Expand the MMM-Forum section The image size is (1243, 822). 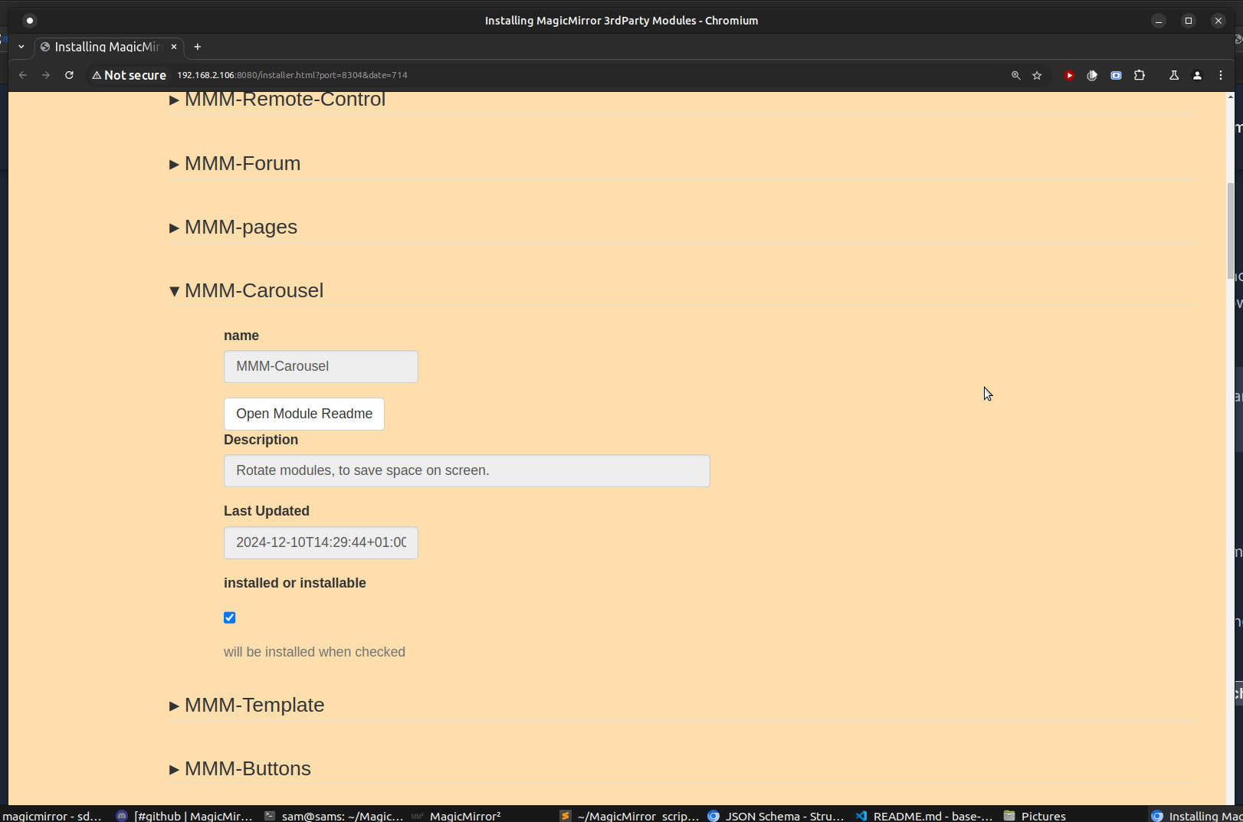234,163
